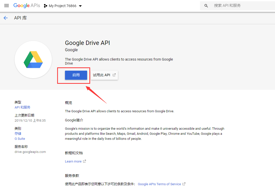Click the 上次更新日期 label
275x188 pixels.
(24, 115)
